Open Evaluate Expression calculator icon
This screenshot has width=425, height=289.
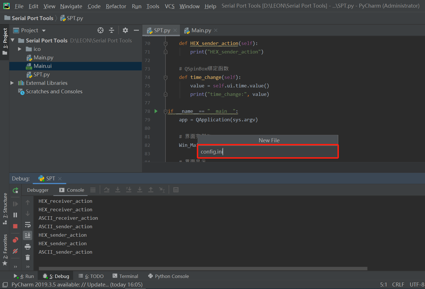click(176, 190)
